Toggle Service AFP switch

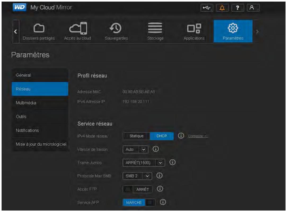[139, 203]
